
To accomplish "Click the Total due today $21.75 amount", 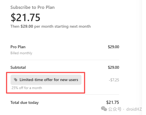I will click(x=113, y=102).
